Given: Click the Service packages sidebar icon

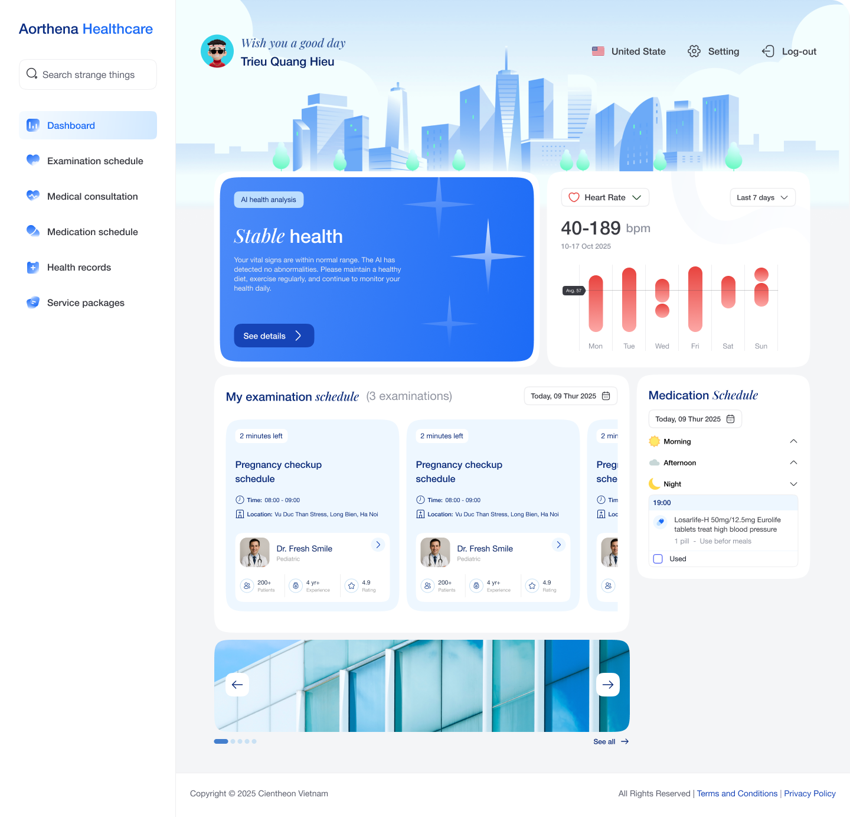Looking at the screenshot, I should 32,302.
